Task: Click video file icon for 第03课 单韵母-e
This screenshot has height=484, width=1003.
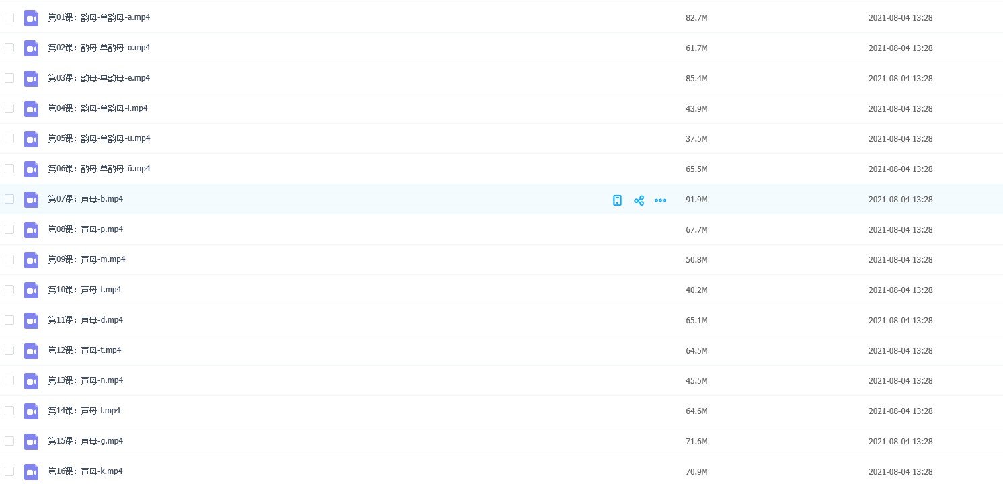Action: [31, 79]
